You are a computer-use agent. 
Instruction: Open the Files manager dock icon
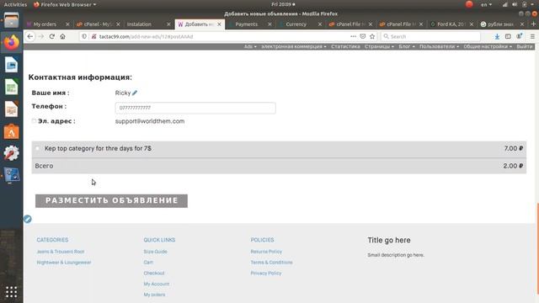click(11, 20)
